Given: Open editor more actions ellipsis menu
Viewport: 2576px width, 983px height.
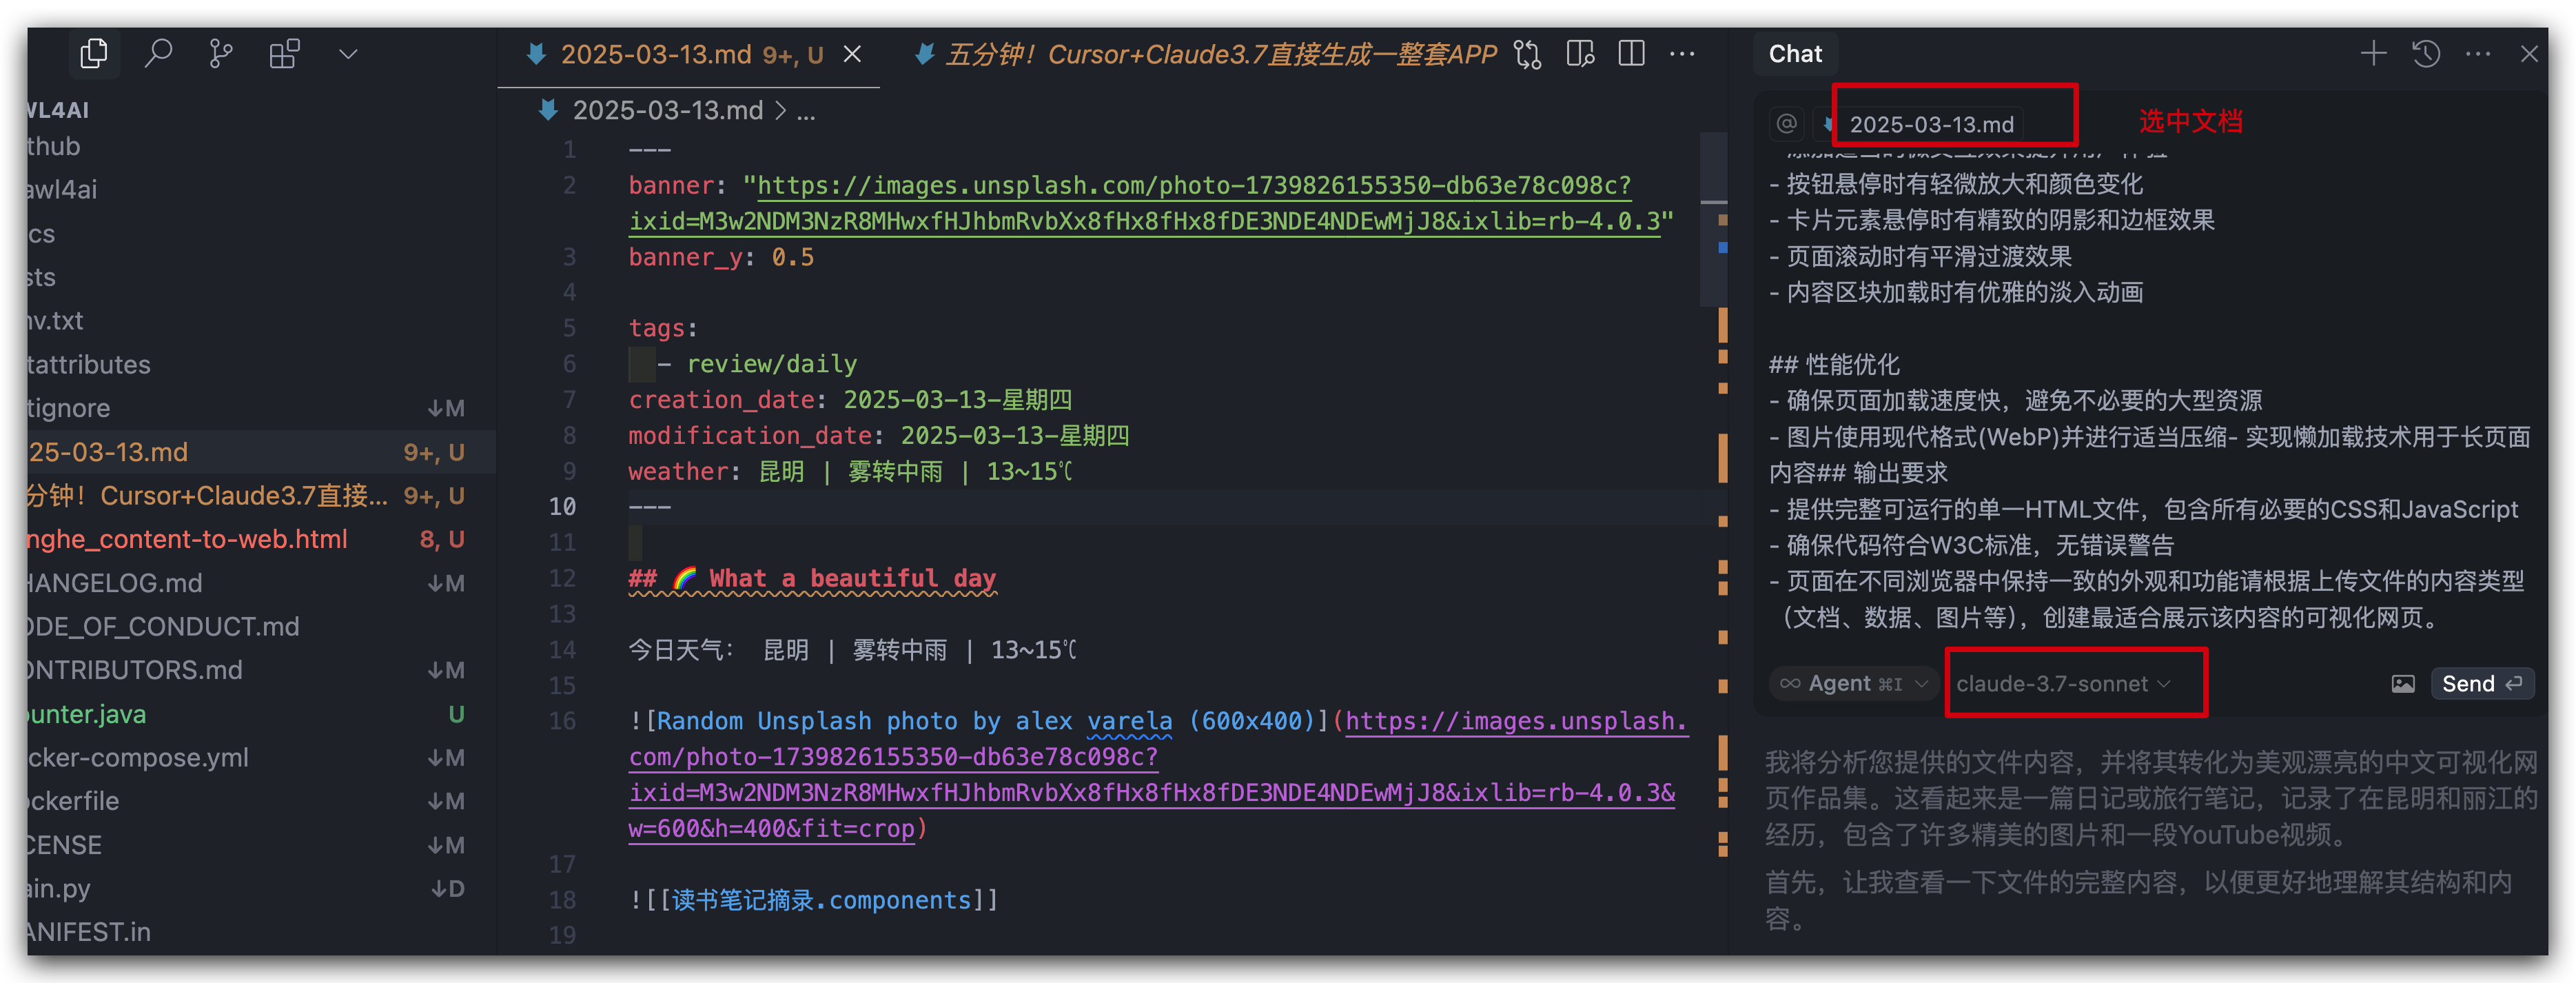Looking at the screenshot, I should (x=1683, y=55).
